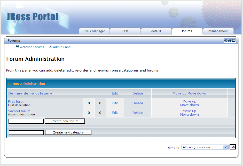Switch the Forums portlet to edit mode
Screen dimensions: 243x166
click(x=226, y=41)
